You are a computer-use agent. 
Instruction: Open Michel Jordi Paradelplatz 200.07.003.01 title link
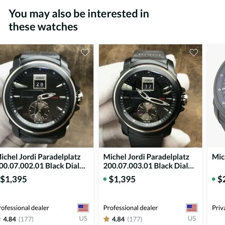[149, 161]
